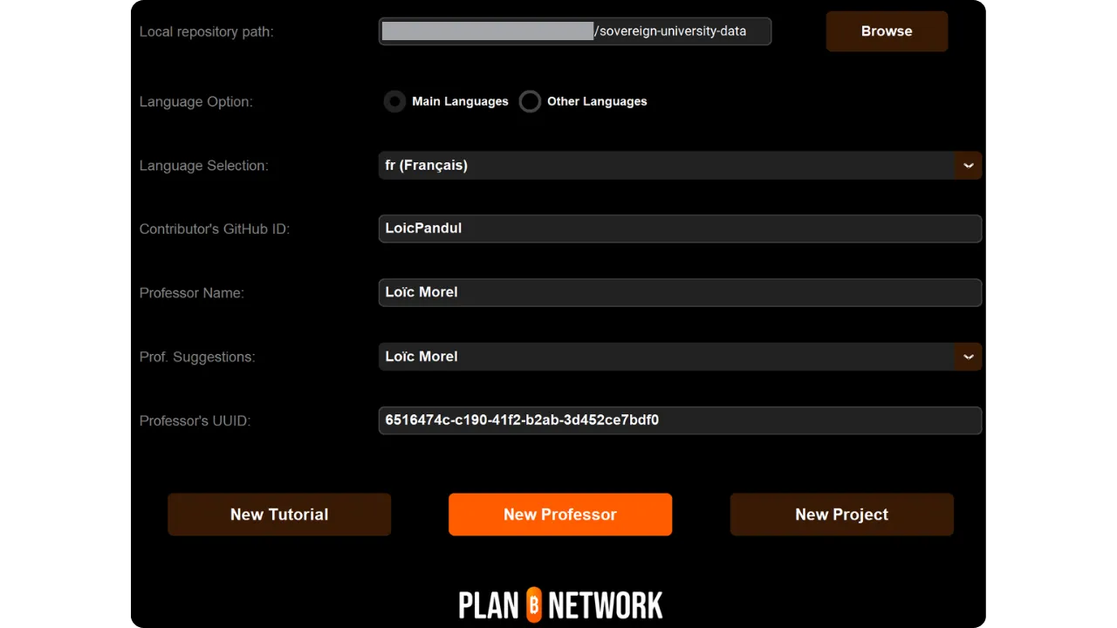Click the 'Professor's UUID:' label
Screen dimensions: 1117x628
[x=195, y=421]
